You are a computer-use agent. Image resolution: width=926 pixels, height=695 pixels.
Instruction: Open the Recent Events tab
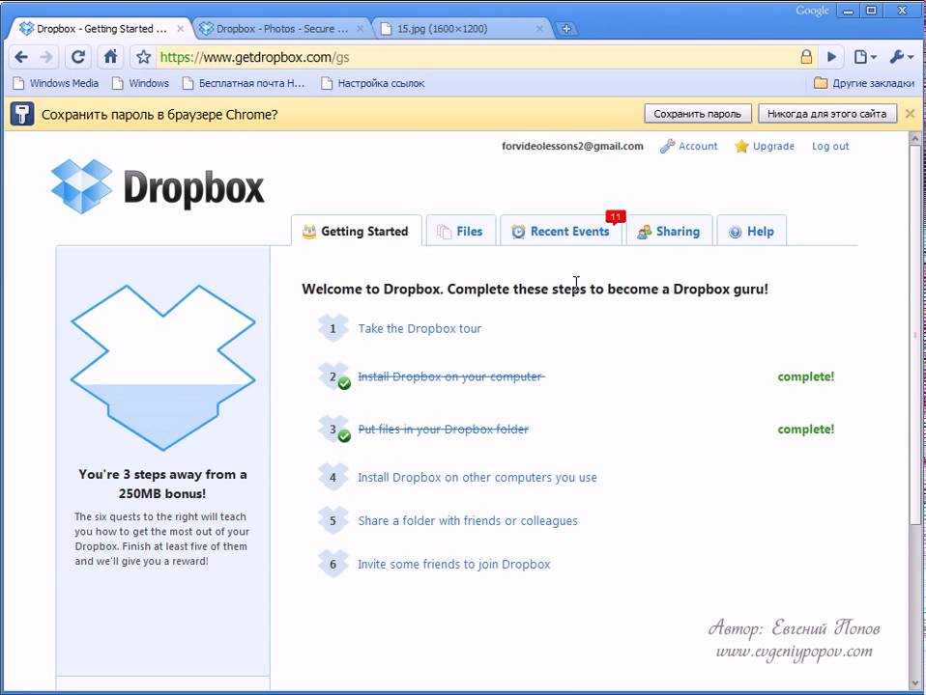tap(561, 231)
